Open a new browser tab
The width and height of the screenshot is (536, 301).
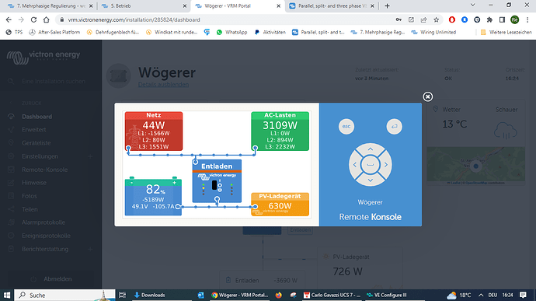(x=387, y=5)
